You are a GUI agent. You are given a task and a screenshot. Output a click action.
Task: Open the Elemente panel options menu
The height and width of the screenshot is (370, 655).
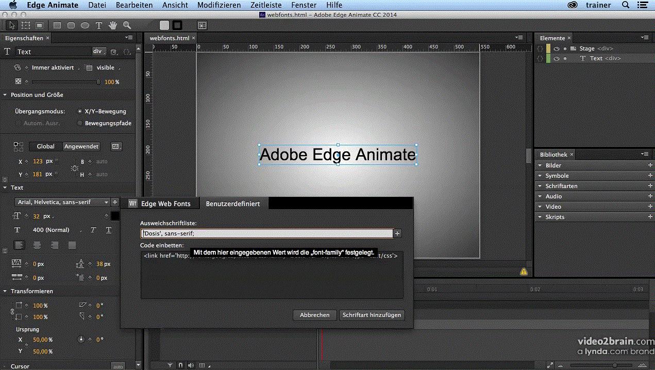[645, 38]
